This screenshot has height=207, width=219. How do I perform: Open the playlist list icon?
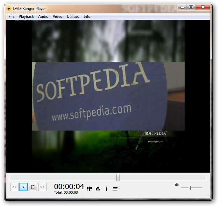click(115, 189)
